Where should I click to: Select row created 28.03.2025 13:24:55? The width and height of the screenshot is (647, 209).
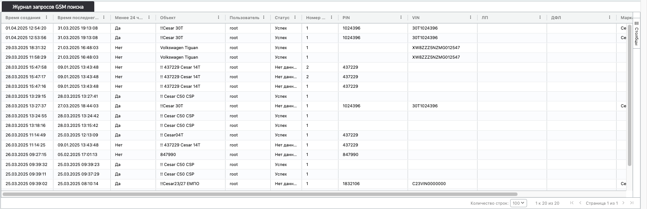[314, 116]
